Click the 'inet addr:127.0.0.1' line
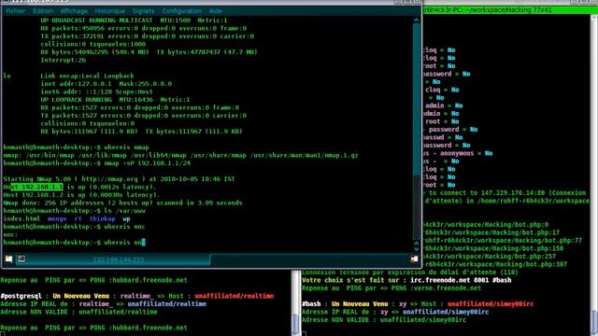The width and height of the screenshot is (598, 336). 106,84
